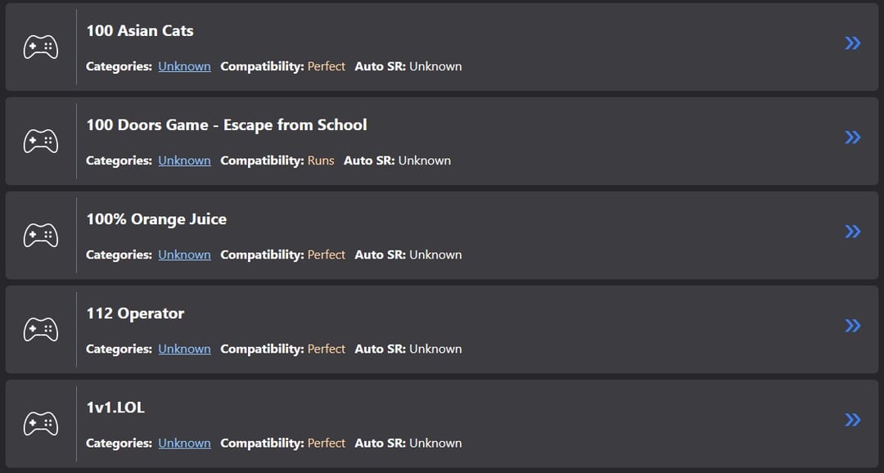Click the gamepad icon beside 100 Asian Cats
884x473 pixels.
[x=40, y=47]
